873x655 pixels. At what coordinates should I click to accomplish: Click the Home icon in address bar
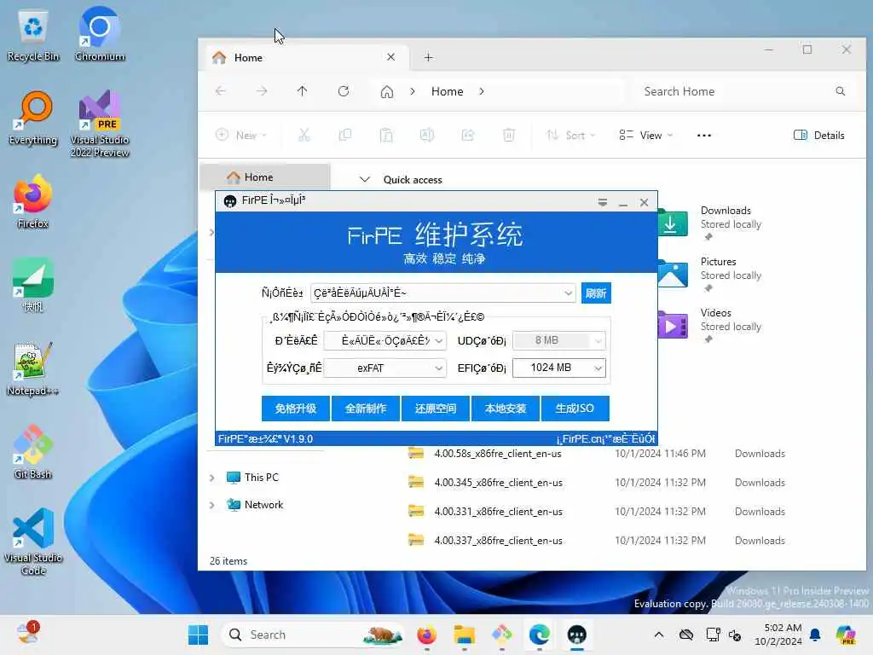pyautogui.click(x=387, y=91)
